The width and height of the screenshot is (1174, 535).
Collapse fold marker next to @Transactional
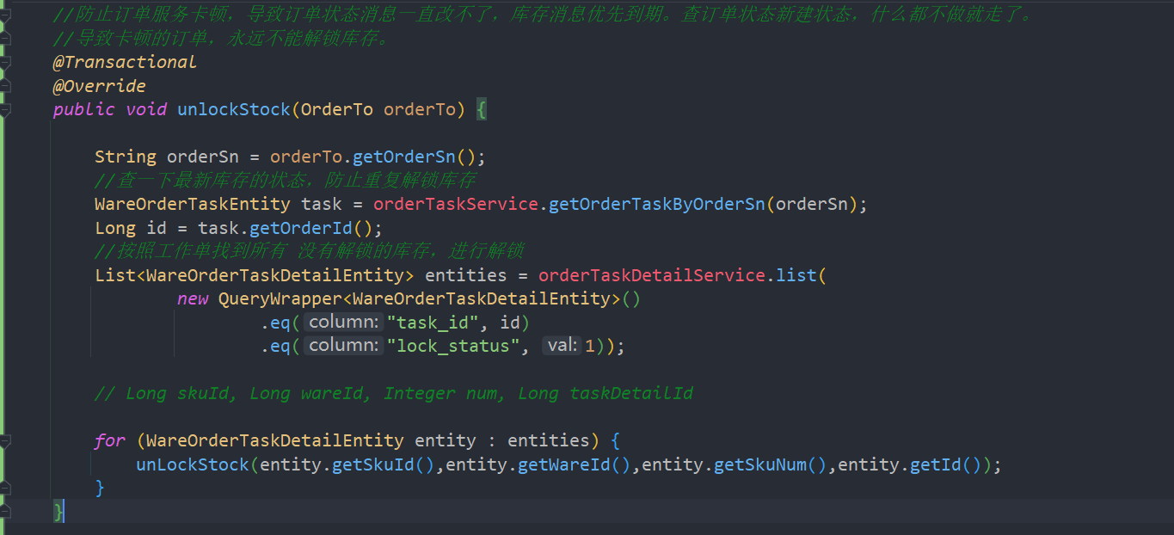[x=5, y=62]
